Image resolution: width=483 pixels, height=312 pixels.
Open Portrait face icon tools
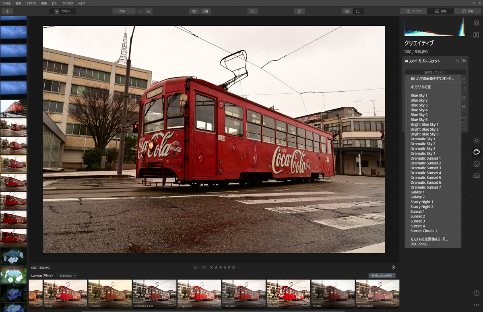(x=477, y=164)
